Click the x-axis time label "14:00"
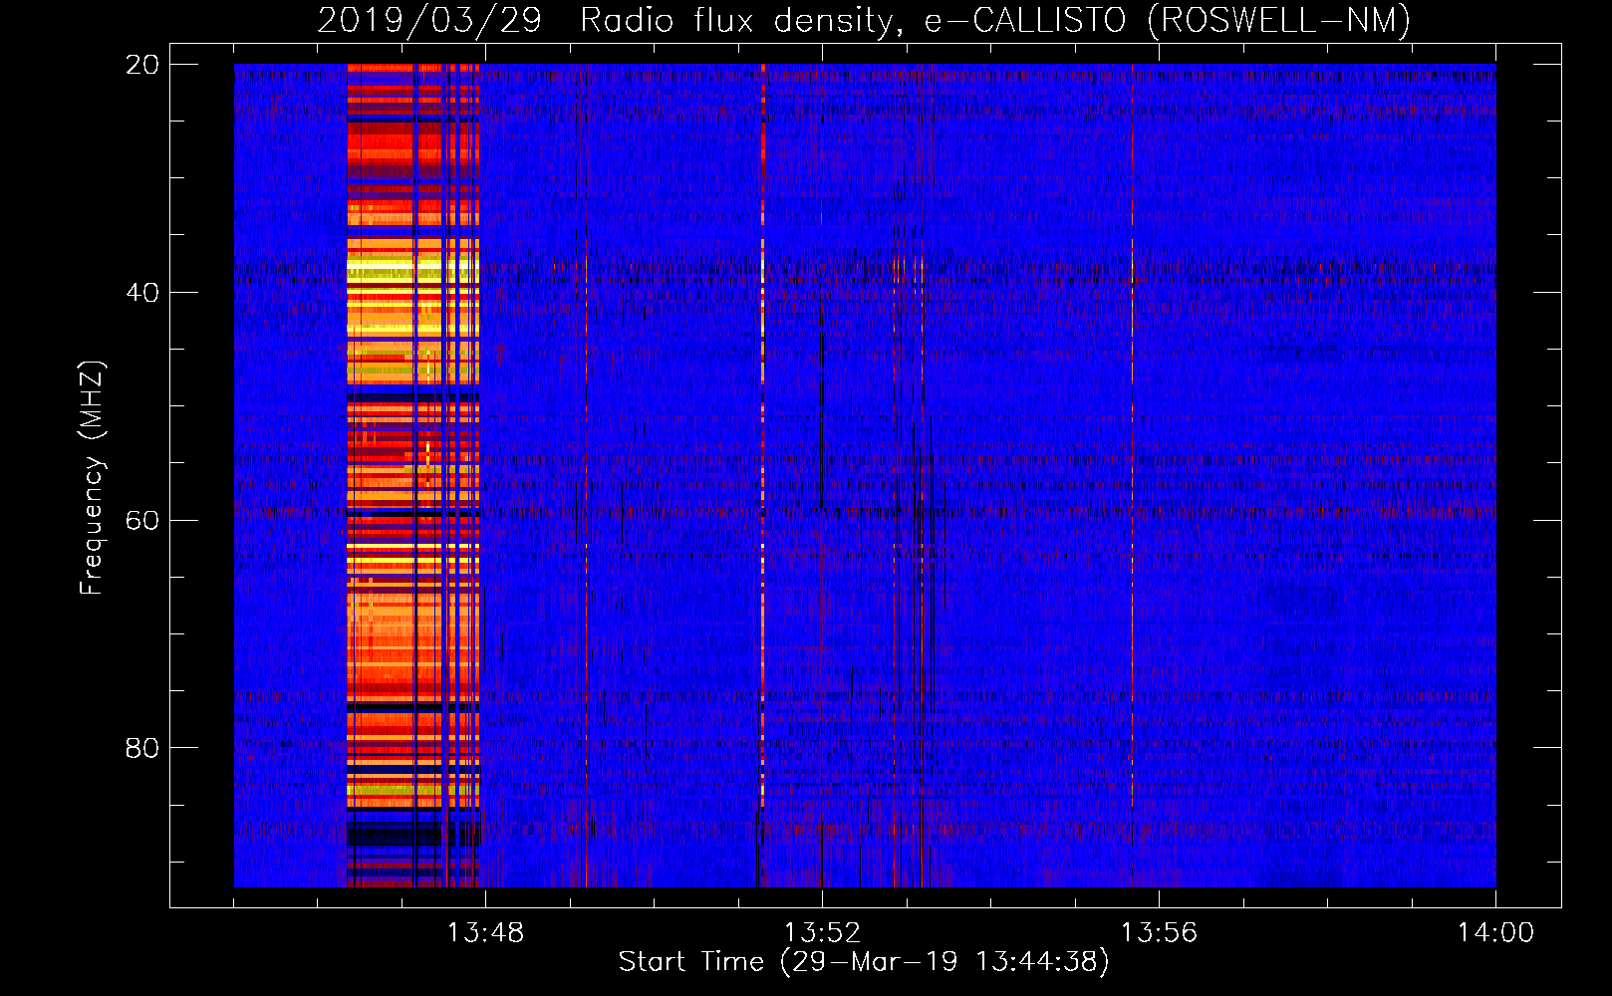Image resolution: width=1612 pixels, height=996 pixels. tap(1495, 933)
